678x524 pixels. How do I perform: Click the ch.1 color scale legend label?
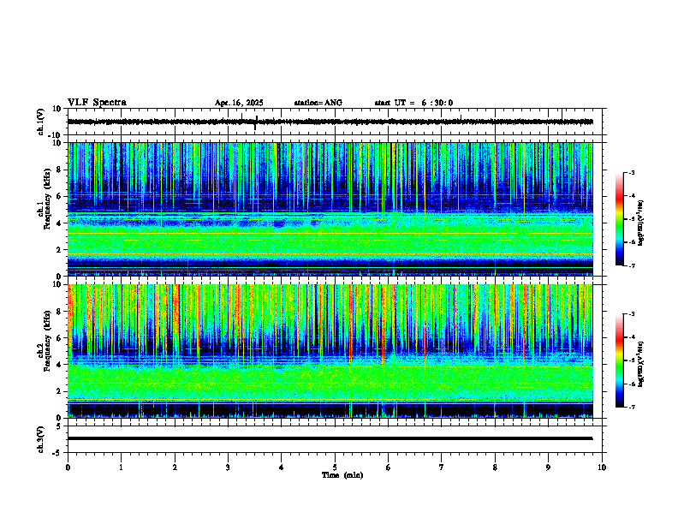tap(641, 223)
